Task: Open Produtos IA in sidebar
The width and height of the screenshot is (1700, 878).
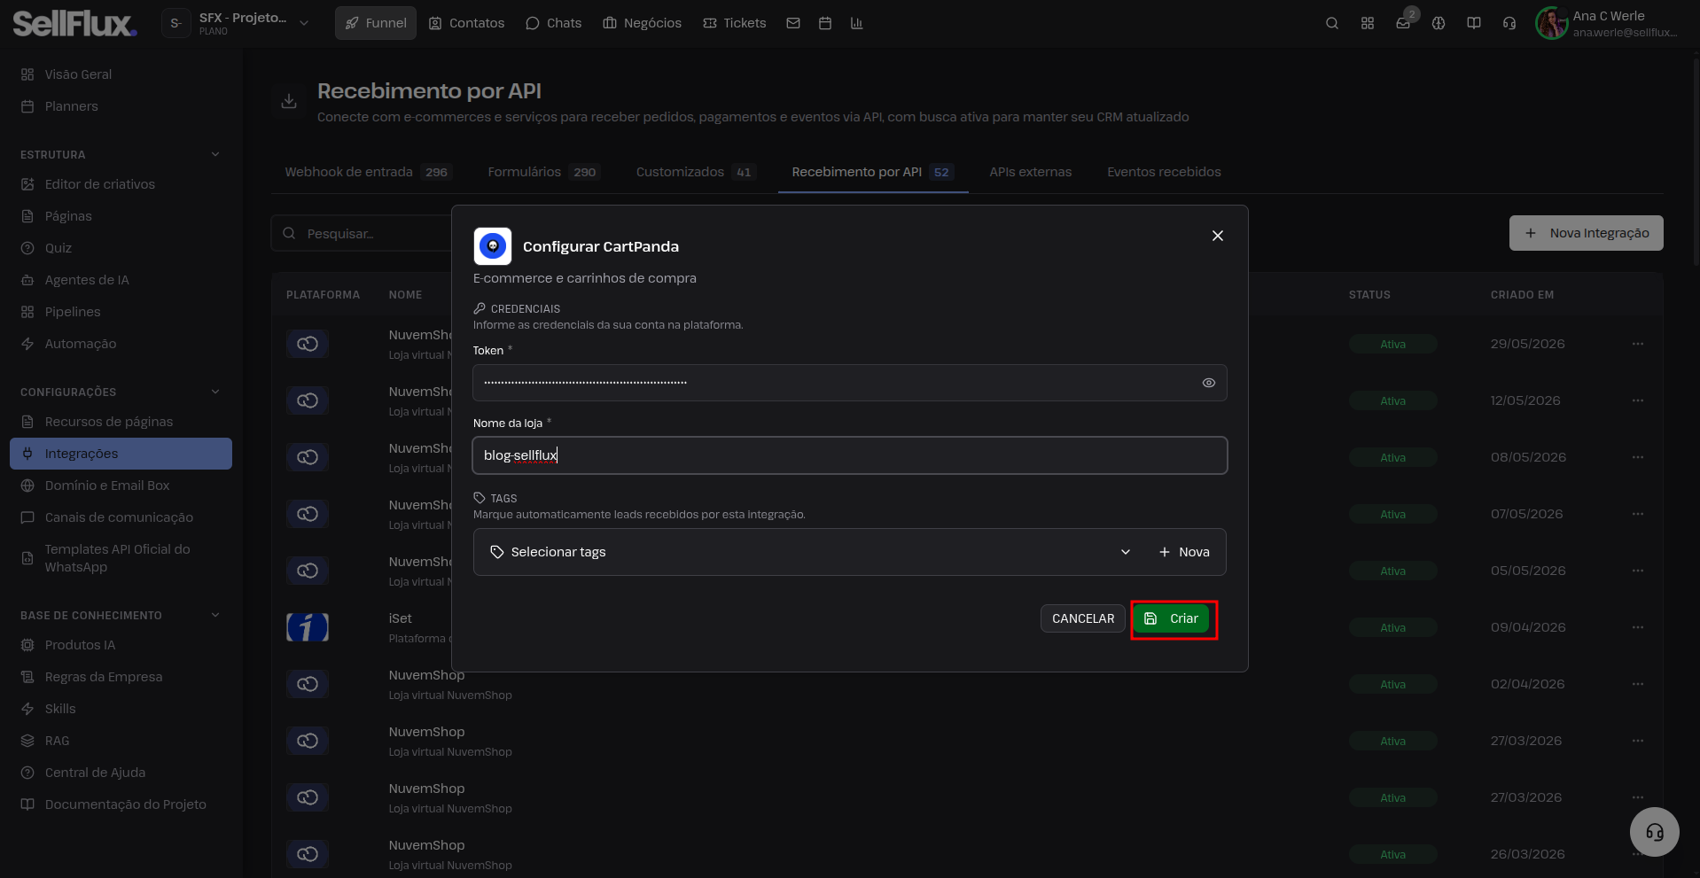Action: coord(121,645)
